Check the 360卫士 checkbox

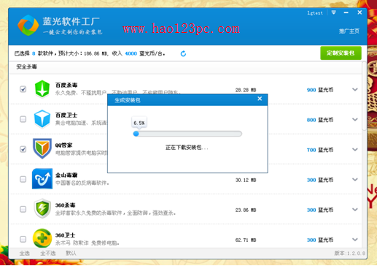click(23, 239)
